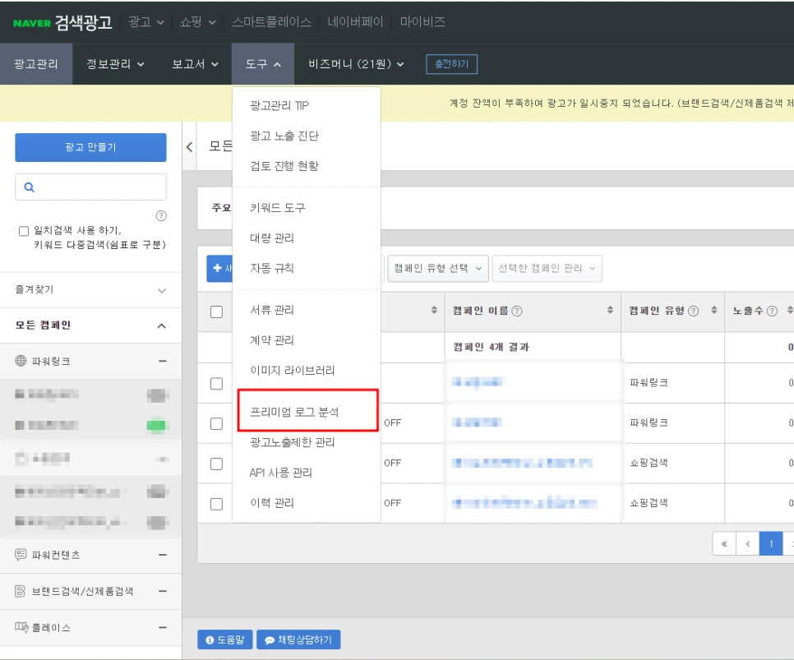The width and height of the screenshot is (794, 660).
Task: Select 키워드 도구 menu item
Action: pyautogui.click(x=278, y=208)
